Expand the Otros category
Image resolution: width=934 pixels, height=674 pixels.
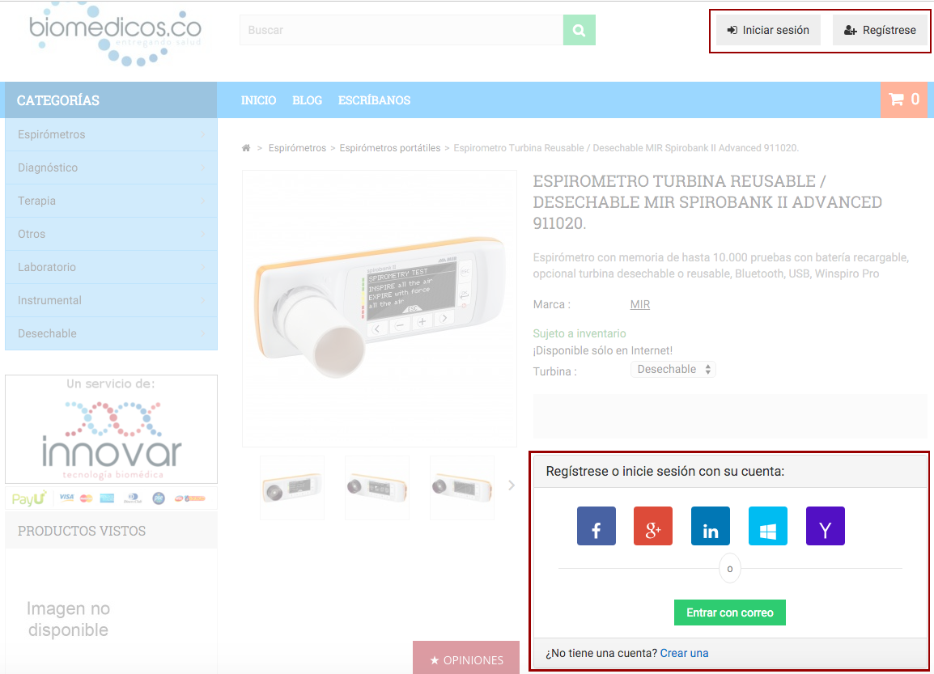click(112, 234)
